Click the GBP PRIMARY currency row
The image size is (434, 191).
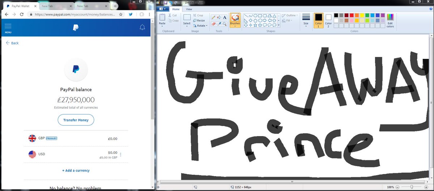pos(76,138)
